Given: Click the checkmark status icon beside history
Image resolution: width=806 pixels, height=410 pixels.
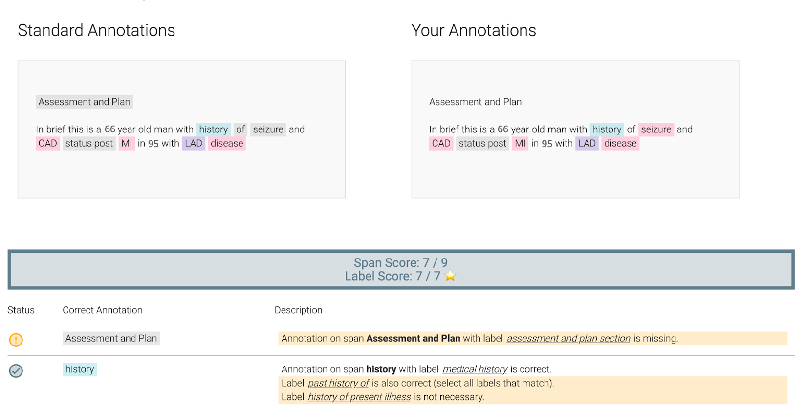Looking at the screenshot, I should 16,371.
